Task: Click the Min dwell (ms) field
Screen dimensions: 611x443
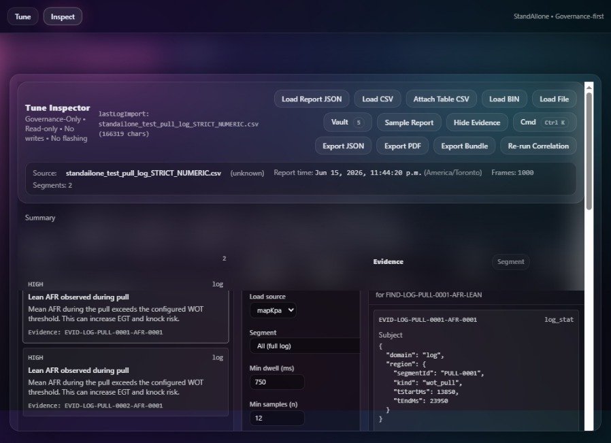Action: click(277, 382)
